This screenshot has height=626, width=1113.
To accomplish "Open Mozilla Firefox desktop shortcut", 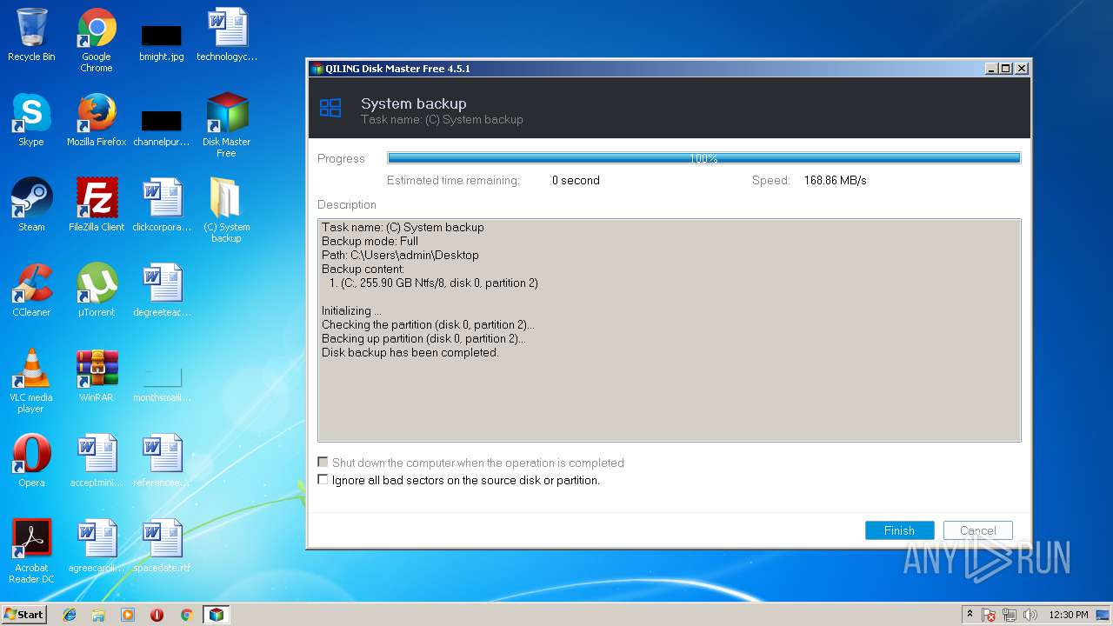I will 97,120.
